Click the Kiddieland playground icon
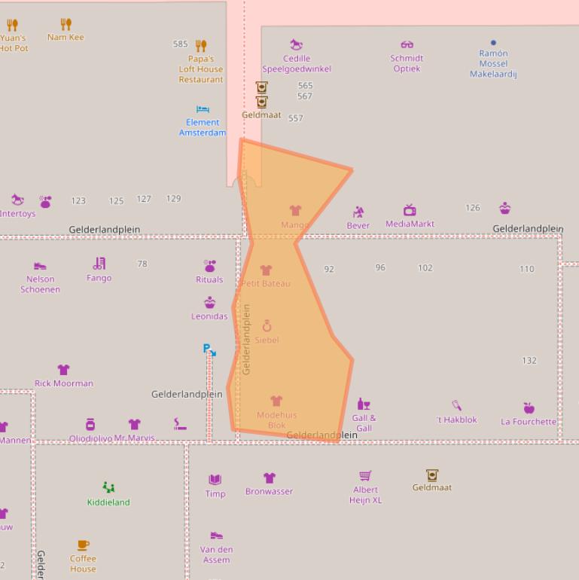 click(108, 488)
